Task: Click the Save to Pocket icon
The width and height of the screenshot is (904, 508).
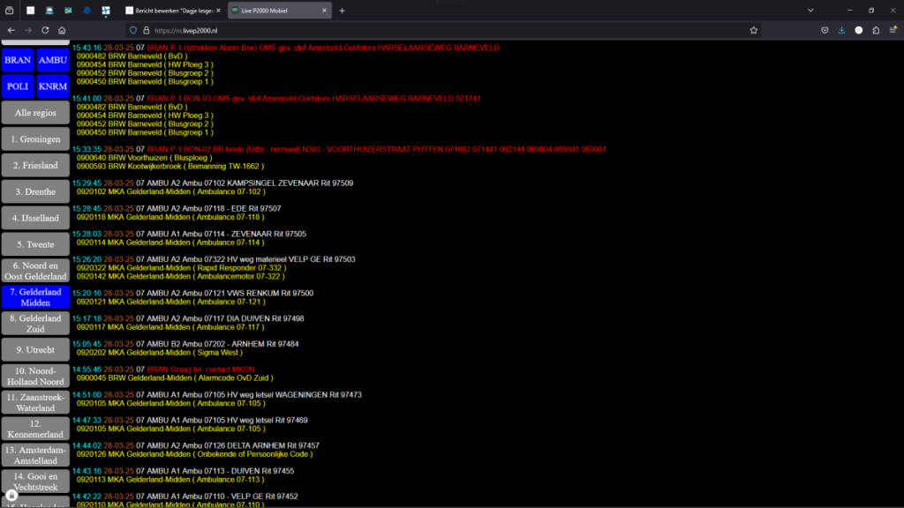Action: tap(824, 29)
